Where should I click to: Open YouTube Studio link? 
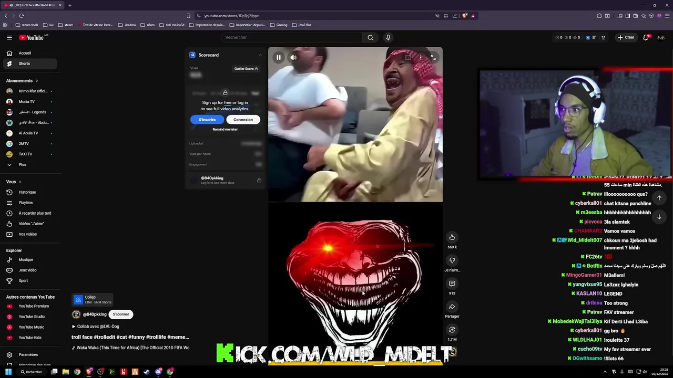point(29,317)
